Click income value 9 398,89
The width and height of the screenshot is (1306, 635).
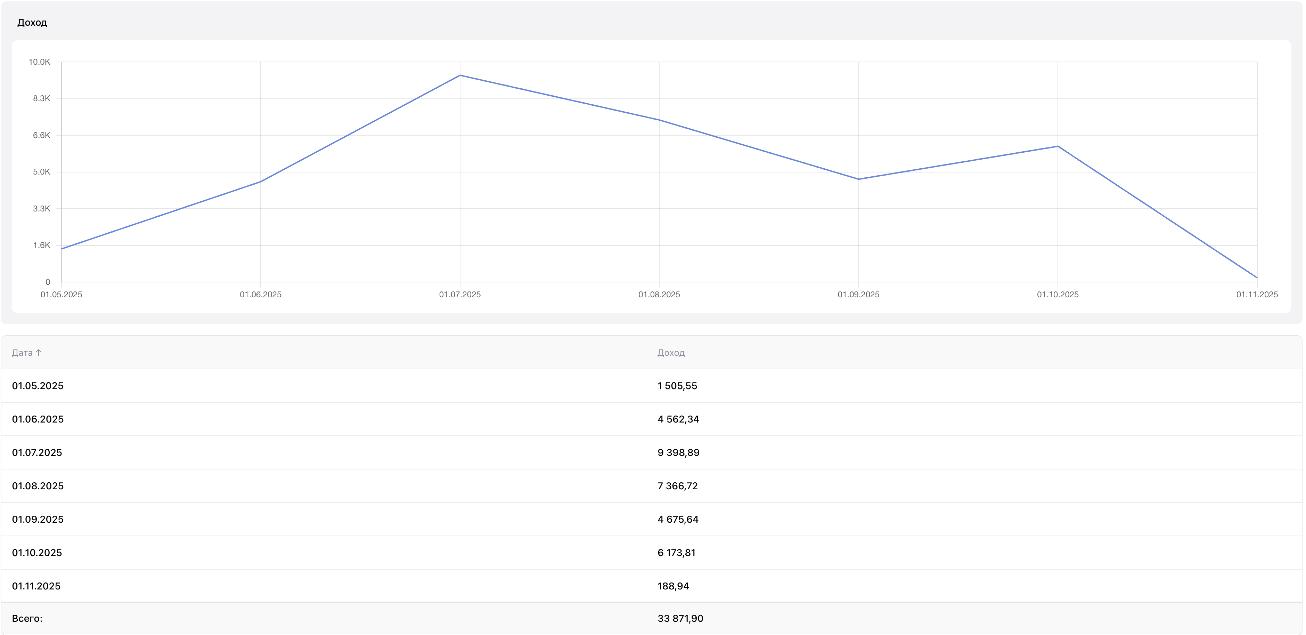tap(678, 453)
